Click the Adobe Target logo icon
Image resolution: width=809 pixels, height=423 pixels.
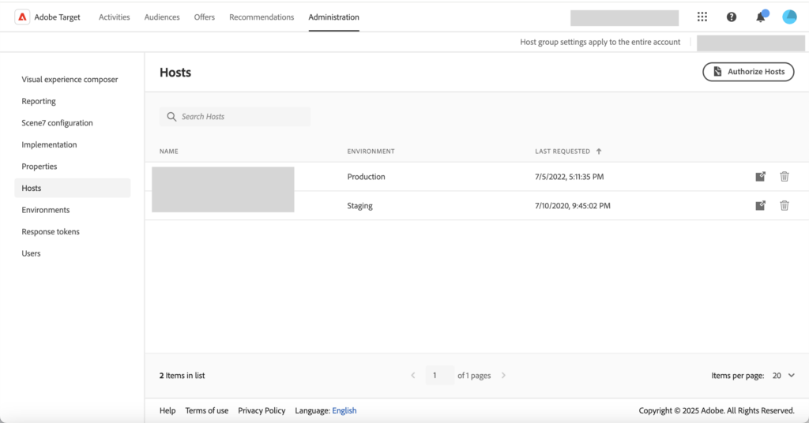pos(22,17)
